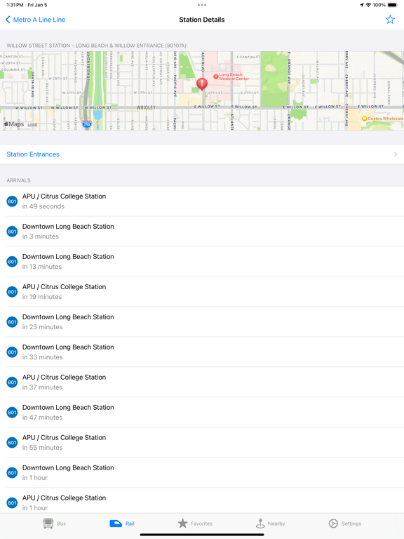Click 801 badge beside 13 minutes arrival
404x539 pixels.
(12, 262)
